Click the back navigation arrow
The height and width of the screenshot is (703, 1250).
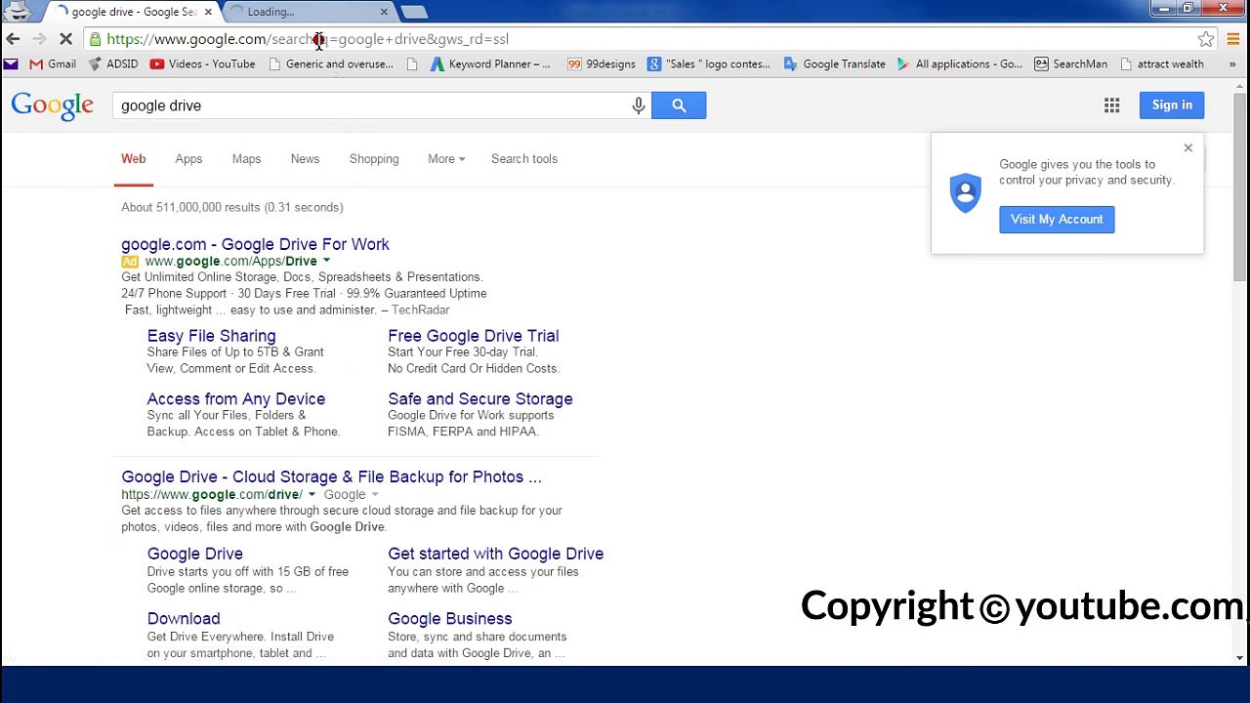[13, 39]
